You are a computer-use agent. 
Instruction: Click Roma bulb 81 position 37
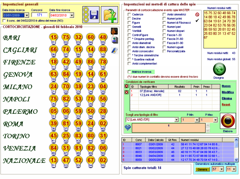tap(66, 125)
